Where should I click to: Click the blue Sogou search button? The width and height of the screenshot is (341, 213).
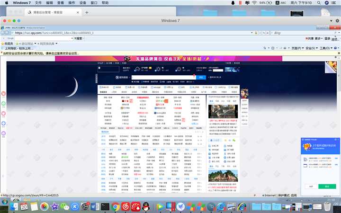tap(201, 77)
